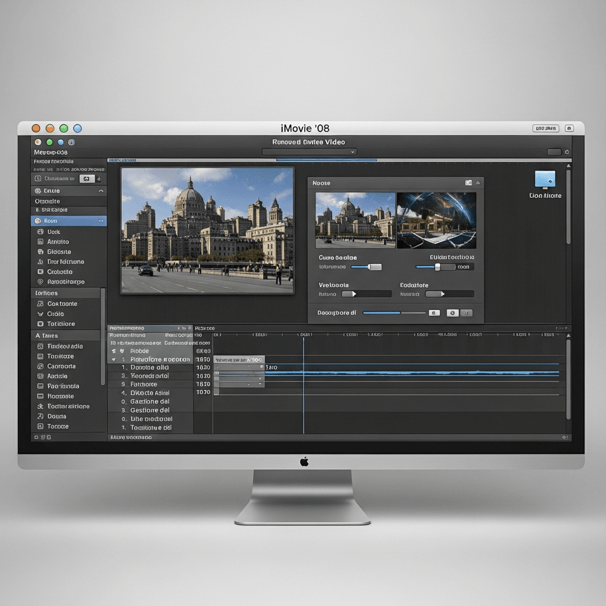
Task: Click the icon next to Gidosite
Action: (x=40, y=252)
